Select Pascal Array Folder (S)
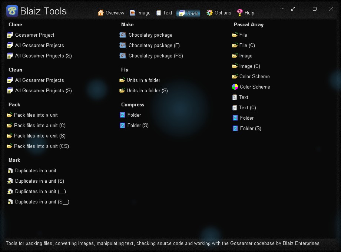The image size is (341, 252). (x=251, y=128)
